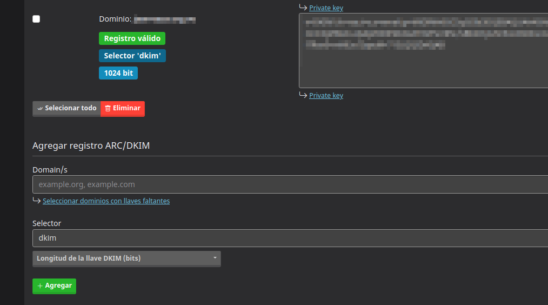Tick the checkbox beside the Dominio entry
This screenshot has height=305, width=548.
point(36,19)
